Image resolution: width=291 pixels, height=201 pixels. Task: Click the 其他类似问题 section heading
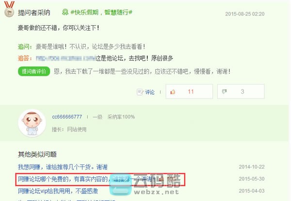(37, 154)
